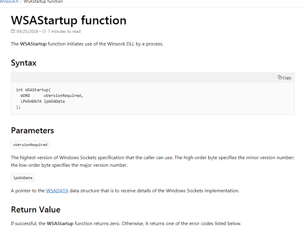Select the lpWSAData parameter tag
Screen dimensions: 304x229
click(x=23, y=178)
